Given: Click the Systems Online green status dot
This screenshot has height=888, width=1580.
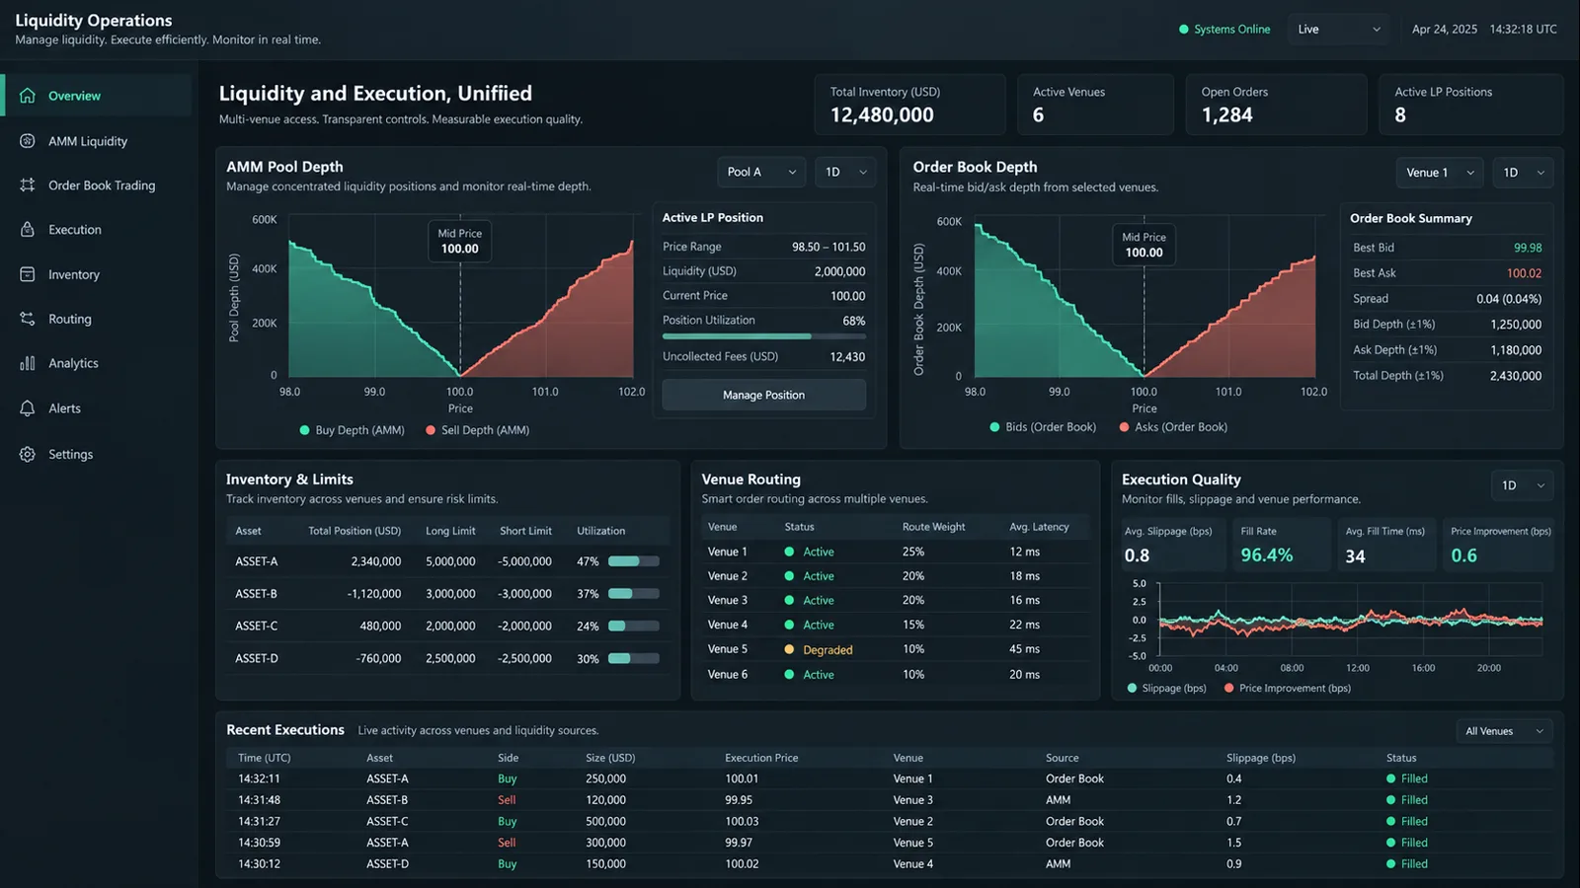Looking at the screenshot, I should [x=1184, y=30].
